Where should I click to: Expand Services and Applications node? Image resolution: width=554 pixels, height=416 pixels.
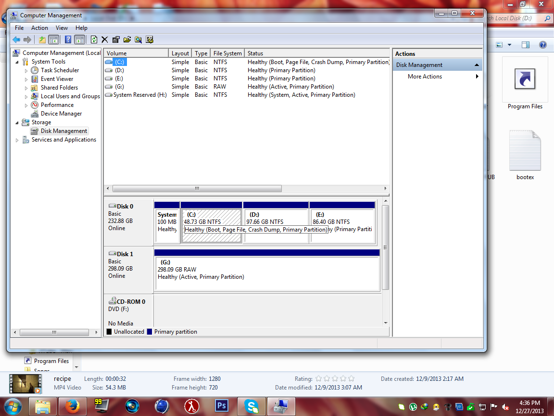coord(17,140)
